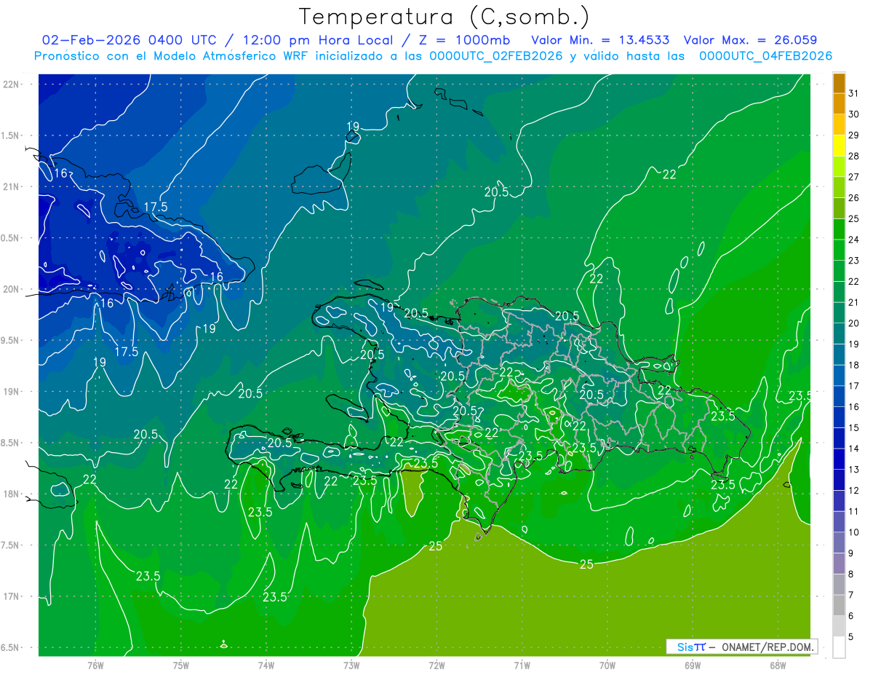873x675 pixels.
Task: Click the "Valor Min. = 13.4533" value
Action: [x=600, y=40]
